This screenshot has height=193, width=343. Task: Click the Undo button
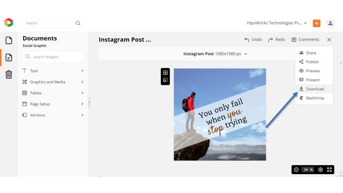(x=253, y=40)
